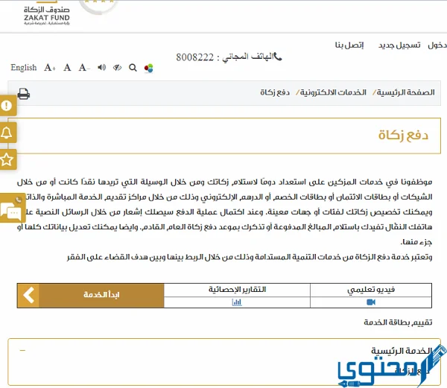Open the magnifier search icon

[133, 68]
